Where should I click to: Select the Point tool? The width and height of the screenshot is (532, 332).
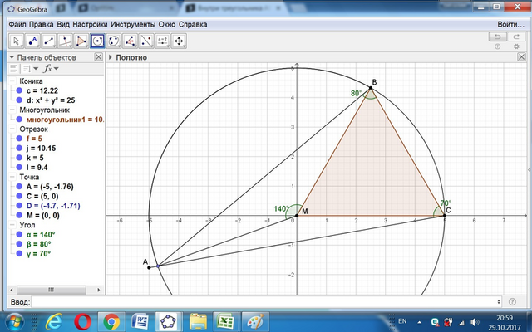[x=32, y=41]
